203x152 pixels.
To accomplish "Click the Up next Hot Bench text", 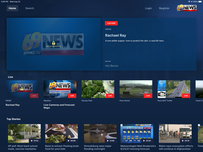I will [x=111, y=66].
